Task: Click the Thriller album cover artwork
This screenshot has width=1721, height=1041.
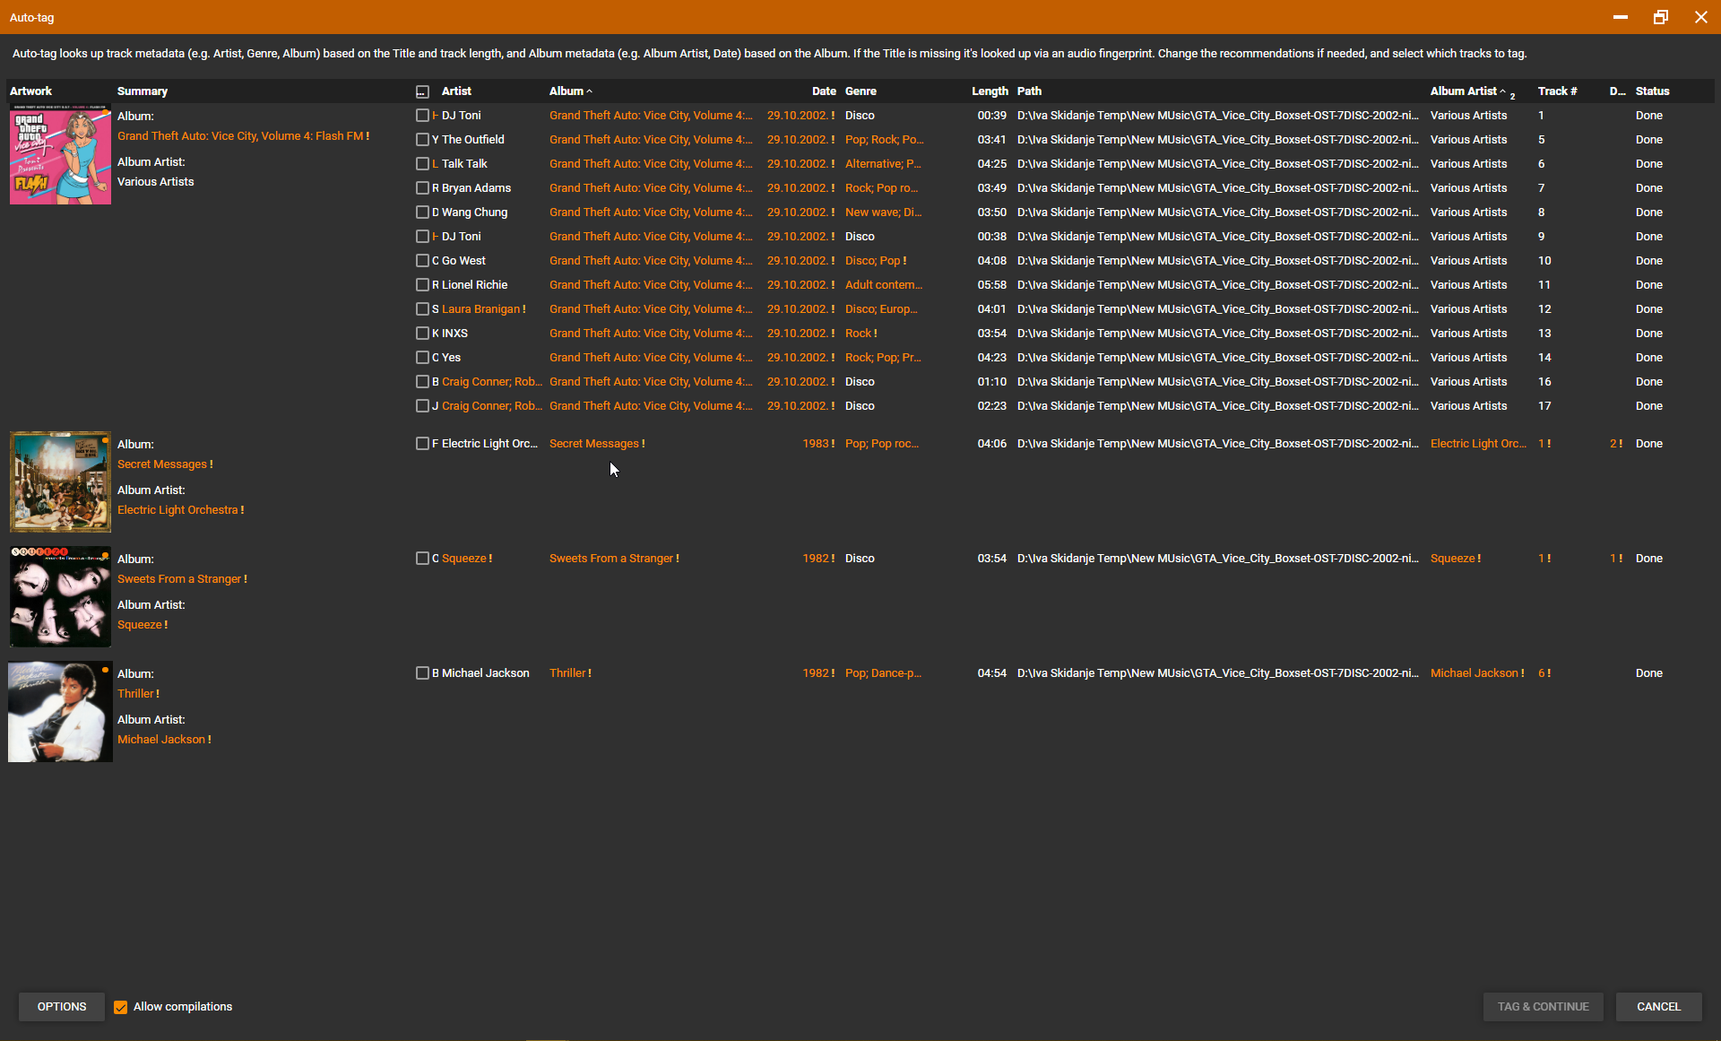Action: pyautogui.click(x=60, y=712)
